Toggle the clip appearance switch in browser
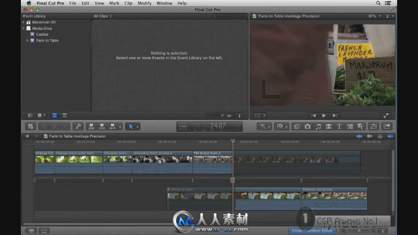 coord(239,116)
